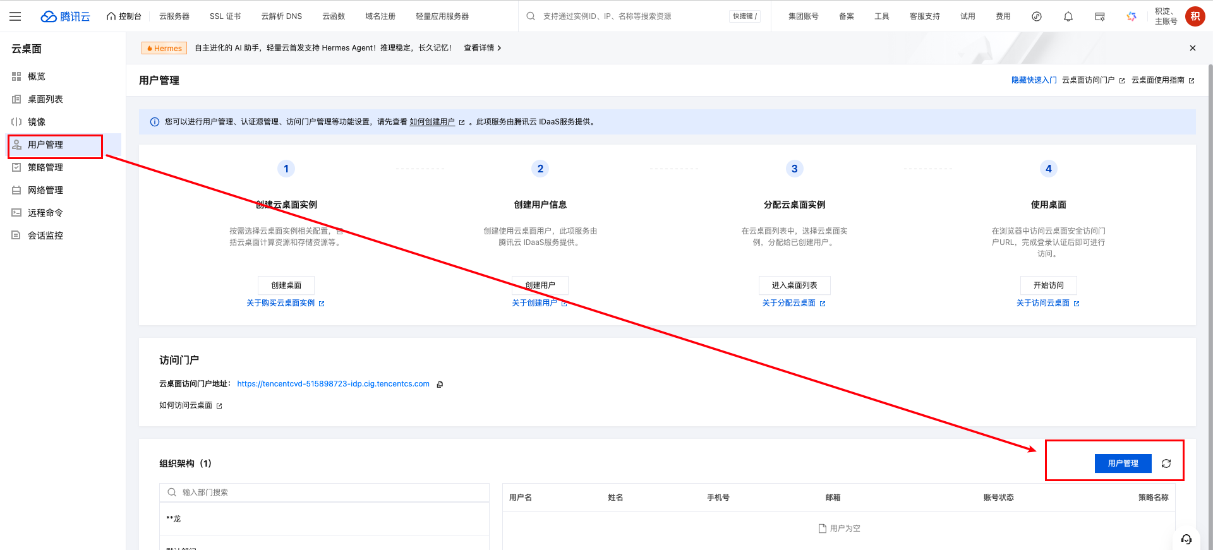The width and height of the screenshot is (1213, 550).
Task: Click 隐藏快速入门 link
Action: tap(1034, 80)
